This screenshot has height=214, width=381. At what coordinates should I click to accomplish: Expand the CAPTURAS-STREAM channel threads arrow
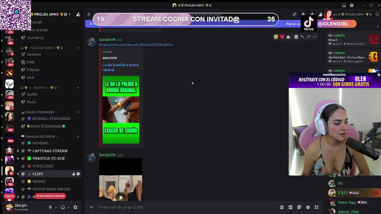tap(18, 151)
